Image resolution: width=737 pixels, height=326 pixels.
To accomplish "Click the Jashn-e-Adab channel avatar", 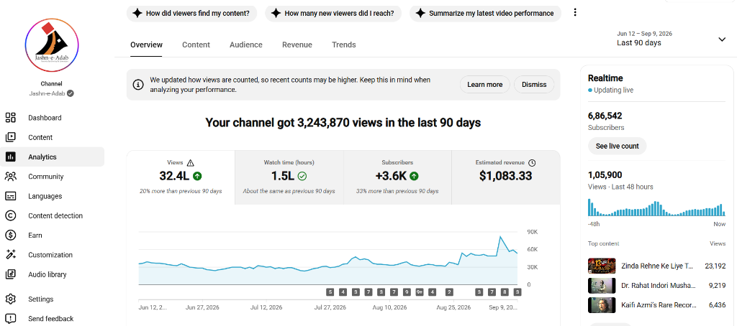I will (x=51, y=45).
